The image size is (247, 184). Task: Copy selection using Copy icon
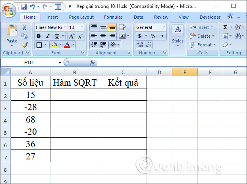(24, 36)
